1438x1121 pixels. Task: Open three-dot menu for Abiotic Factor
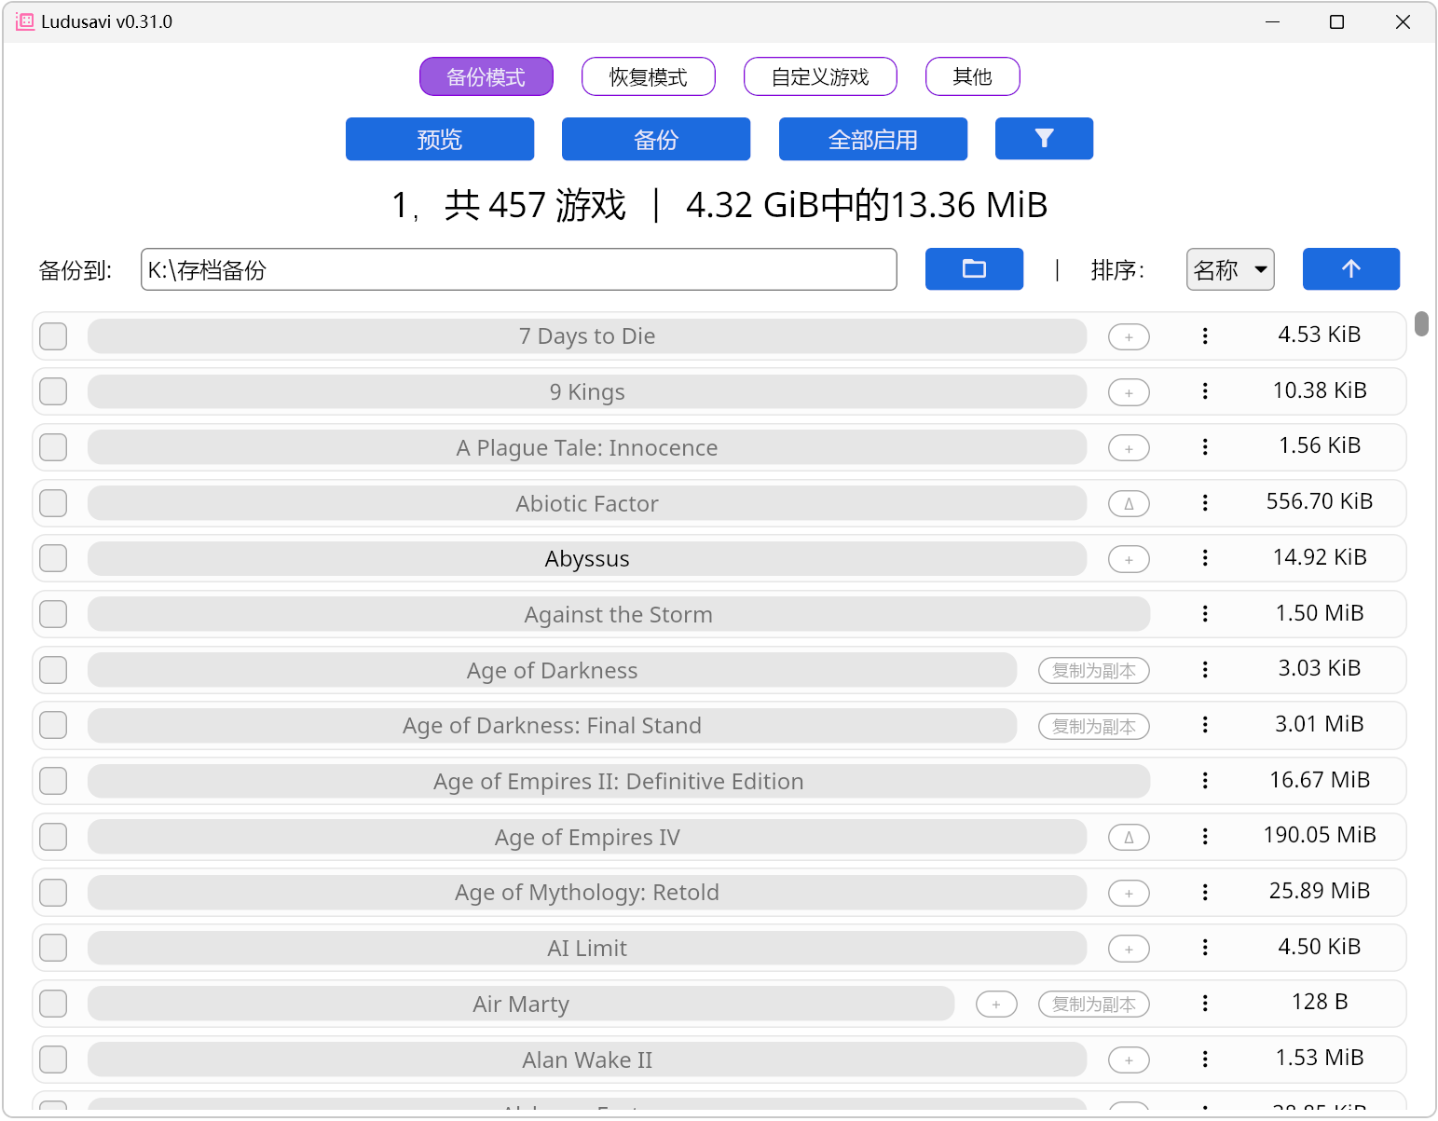pyautogui.click(x=1205, y=503)
